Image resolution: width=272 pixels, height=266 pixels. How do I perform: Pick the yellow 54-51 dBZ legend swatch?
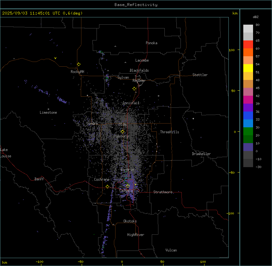[x=248, y=68]
